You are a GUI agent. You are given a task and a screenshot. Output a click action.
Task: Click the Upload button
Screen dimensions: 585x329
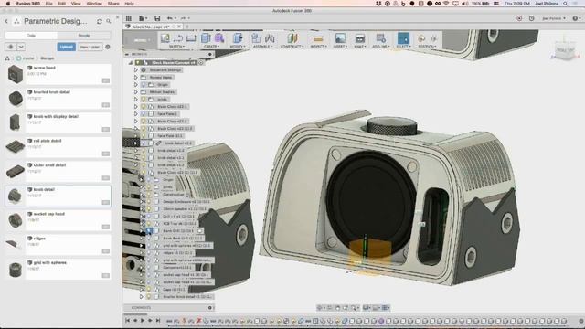click(x=67, y=47)
